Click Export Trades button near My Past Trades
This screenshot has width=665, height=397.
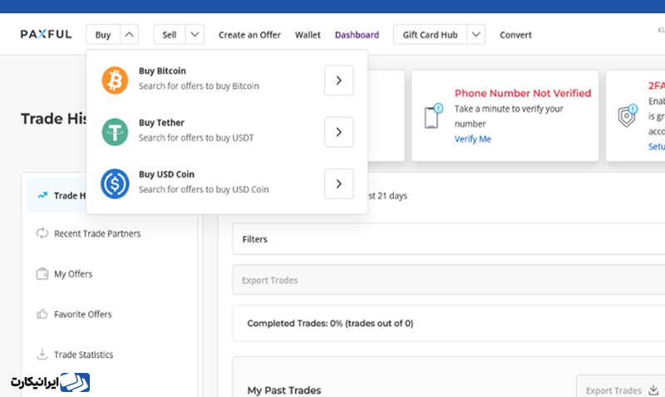[621, 390]
